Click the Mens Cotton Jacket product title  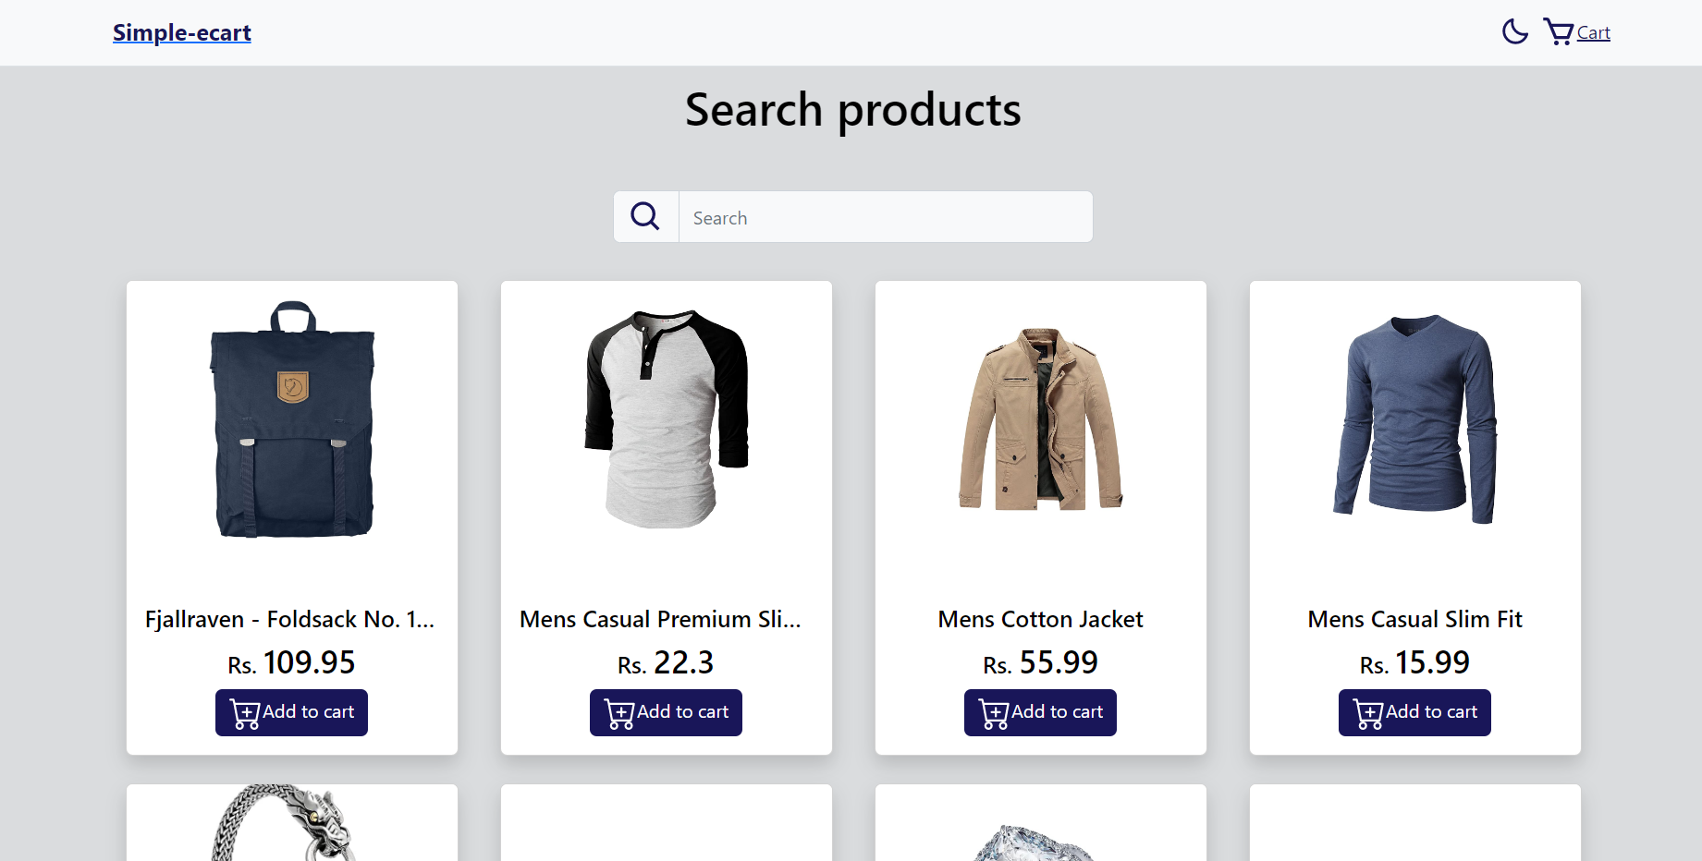coord(1039,619)
